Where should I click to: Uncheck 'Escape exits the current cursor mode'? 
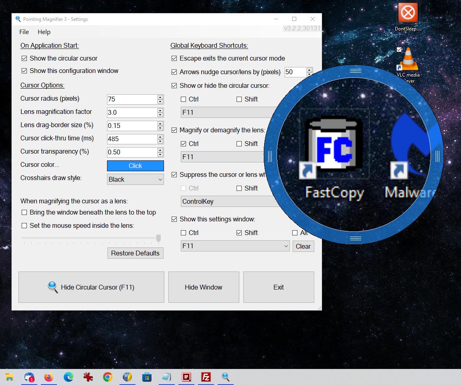[x=174, y=58]
